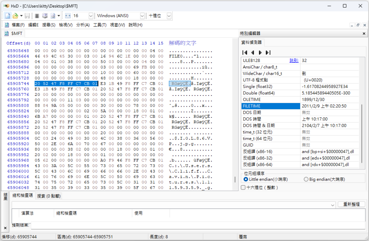Click the 重新整理 button
This screenshot has width=369, height=241.
351,204
